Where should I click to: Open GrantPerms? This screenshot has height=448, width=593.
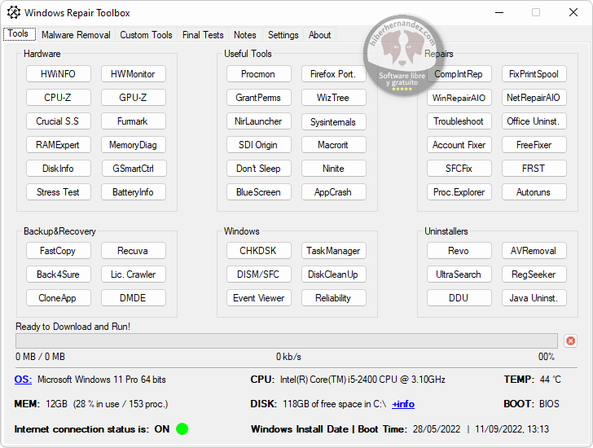259,98
